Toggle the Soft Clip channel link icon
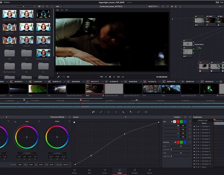Screen dimensions: 224x175 175,142
